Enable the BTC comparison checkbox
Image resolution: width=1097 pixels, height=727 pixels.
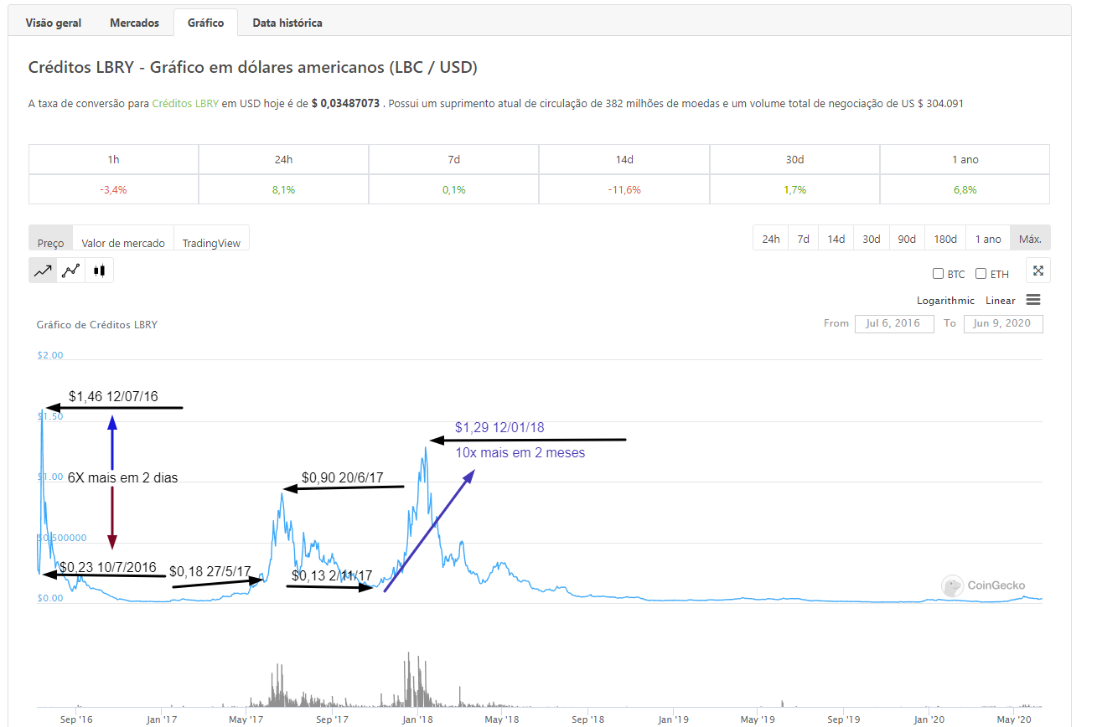point(938,274)
